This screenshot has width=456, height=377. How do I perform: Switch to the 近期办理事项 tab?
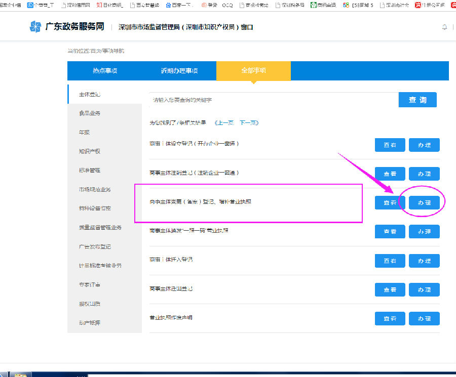coord(179,71)
